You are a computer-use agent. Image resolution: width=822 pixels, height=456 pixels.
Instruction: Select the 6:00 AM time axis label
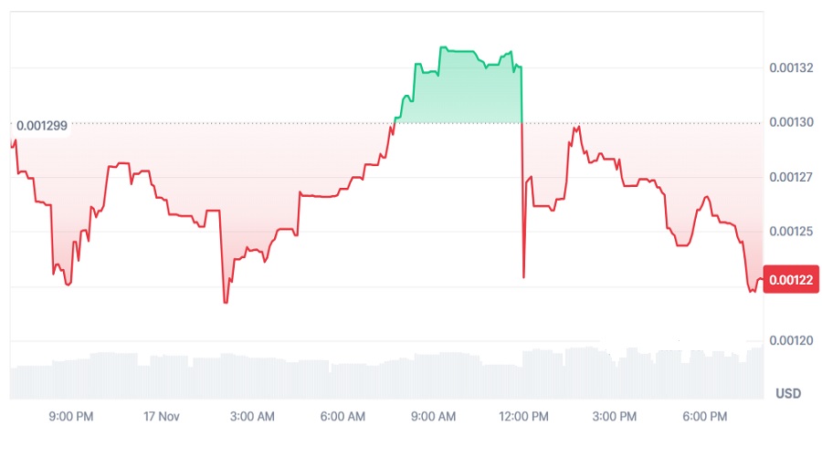tap(343, 417)
